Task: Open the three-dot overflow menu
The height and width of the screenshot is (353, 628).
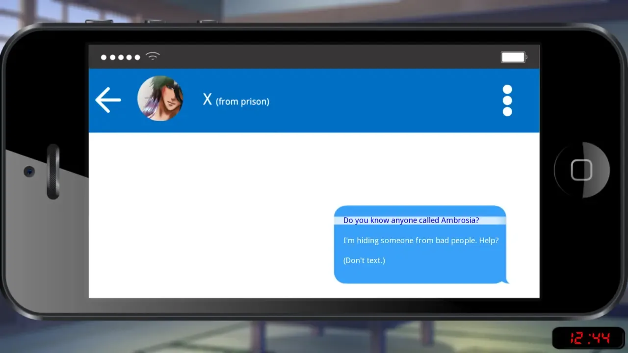Action: [507, 101]
